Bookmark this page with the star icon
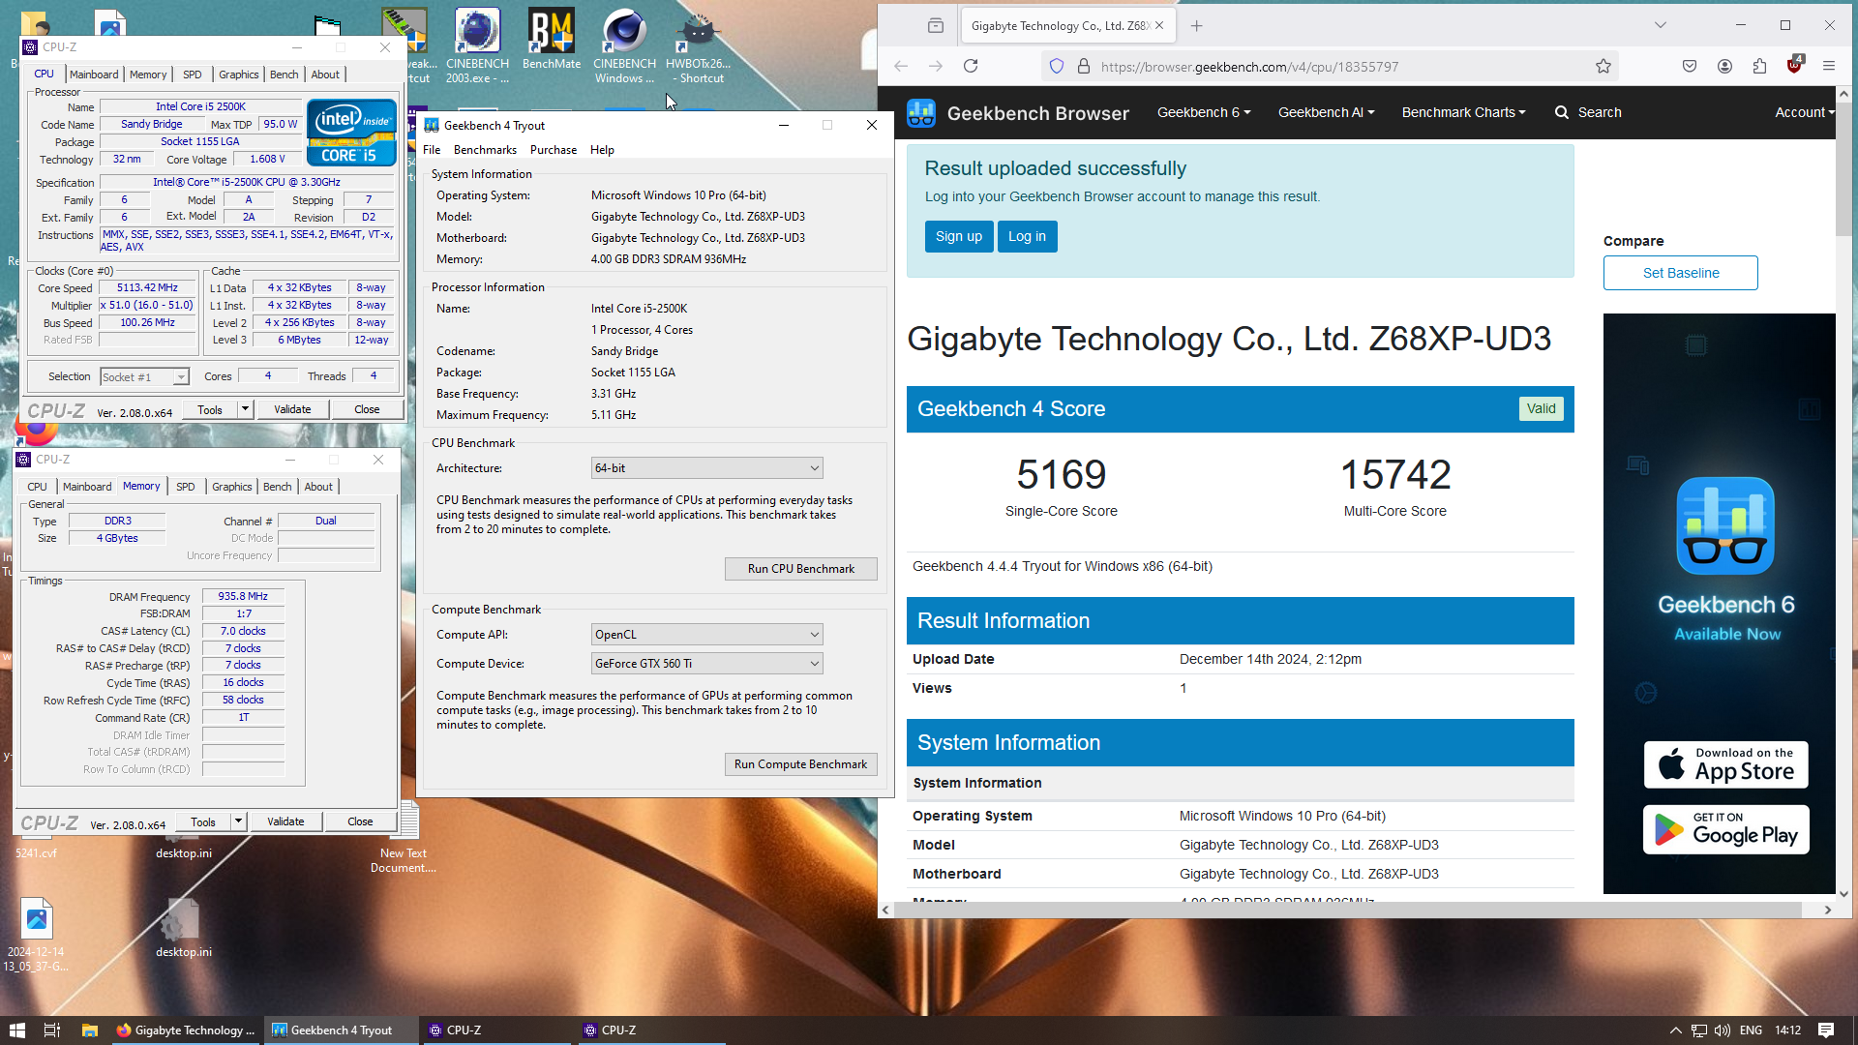The height and width of the screenshot is (1045, 1858). [1603, 66]
